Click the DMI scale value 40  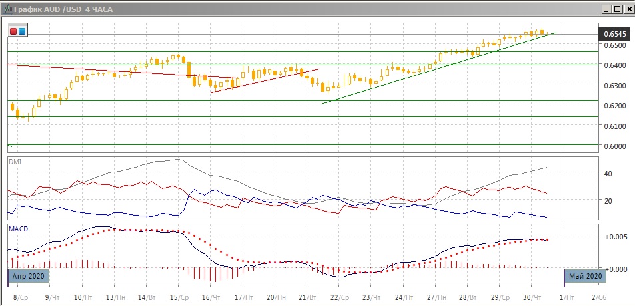tap(607, 174)
